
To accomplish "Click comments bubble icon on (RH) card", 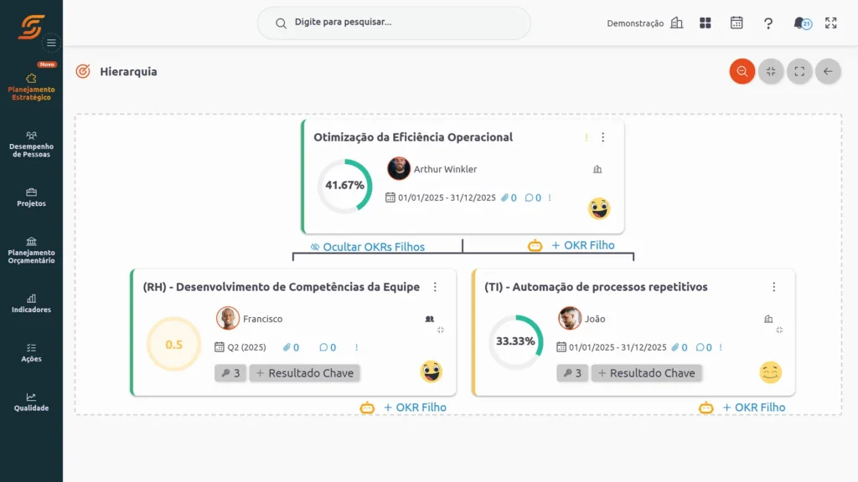I will (x=323, y=347).
